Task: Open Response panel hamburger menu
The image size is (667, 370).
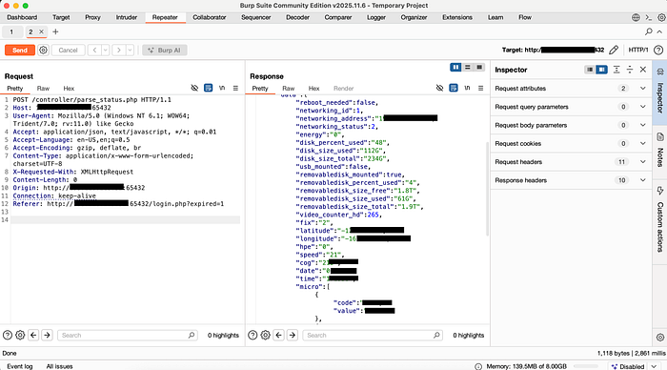Action: pyautogui.click(x=480, y=88)
